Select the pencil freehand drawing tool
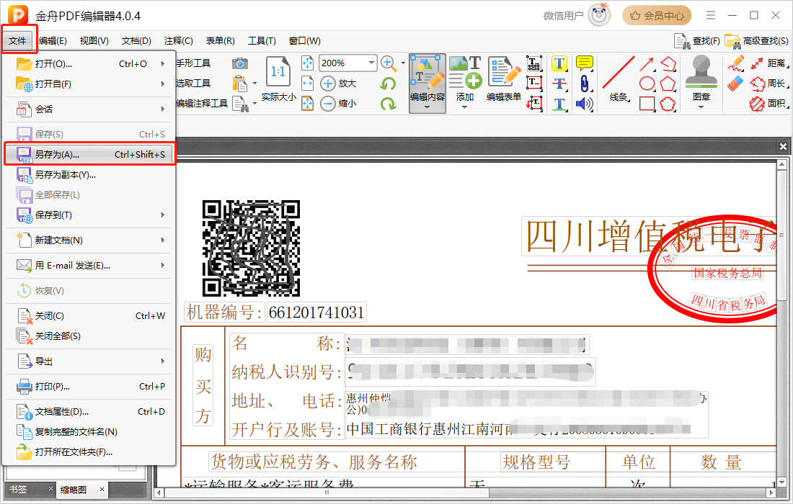Screen dimensions: 793x504 tap(736, 63)
